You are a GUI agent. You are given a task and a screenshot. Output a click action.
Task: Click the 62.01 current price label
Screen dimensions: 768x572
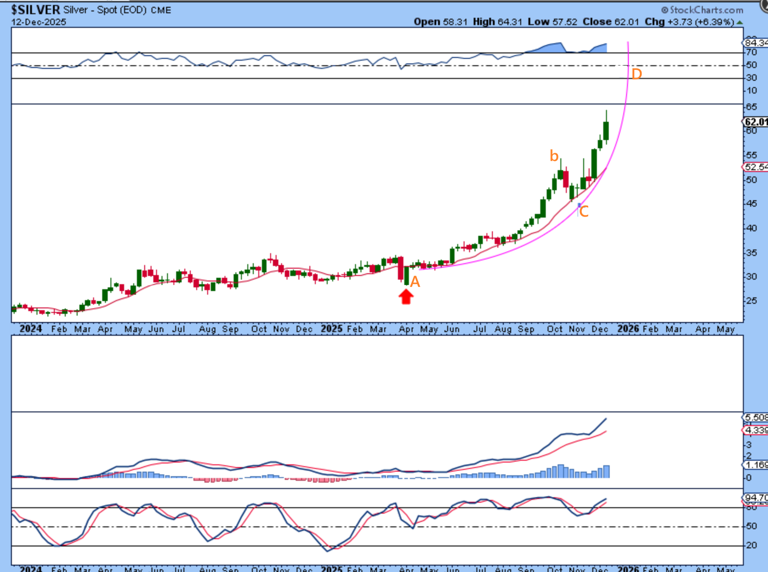click(756, 122)
